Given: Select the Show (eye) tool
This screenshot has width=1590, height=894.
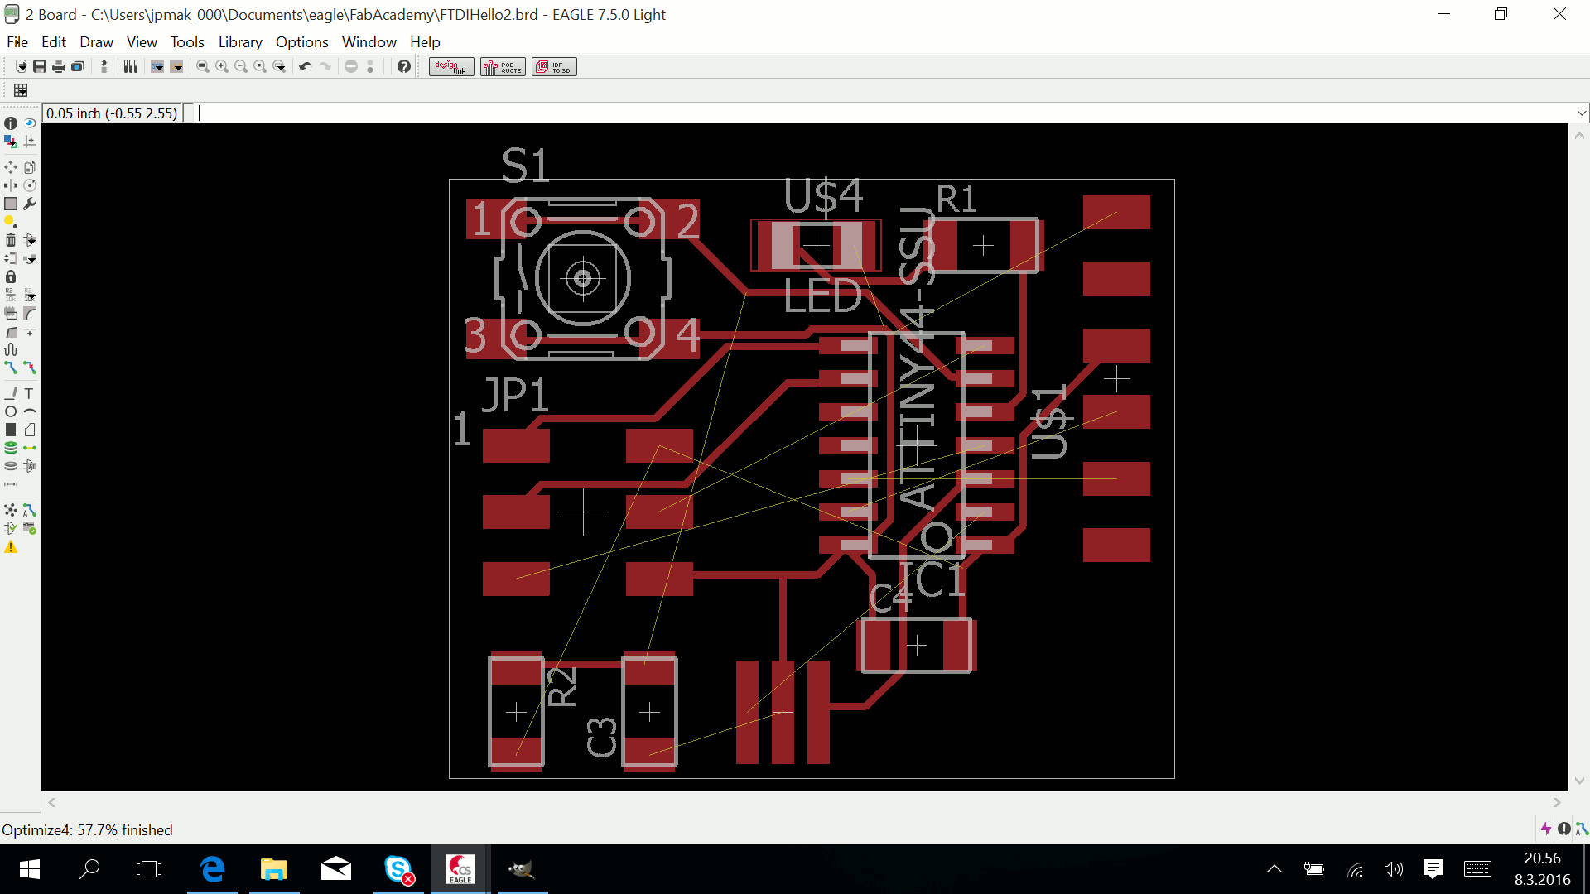Looking at the screenshot, I should [30, 123].
